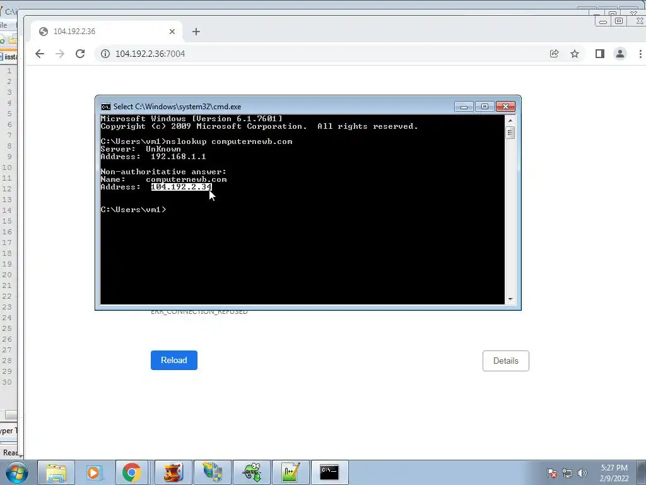The image size is (646, 485).
Task: Click the blue Reload button
Action: (x=174, y=360)
